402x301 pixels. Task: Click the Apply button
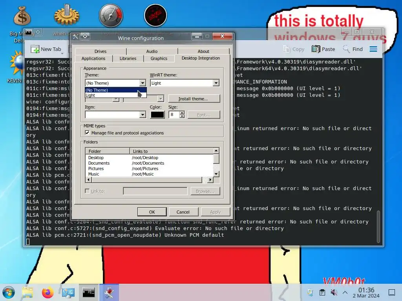216,212
